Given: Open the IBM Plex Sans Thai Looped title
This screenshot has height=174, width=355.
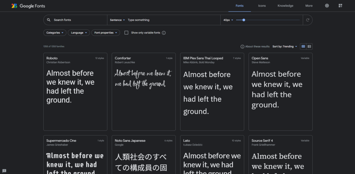Looking at the screenshot, I should click(203, 58).
